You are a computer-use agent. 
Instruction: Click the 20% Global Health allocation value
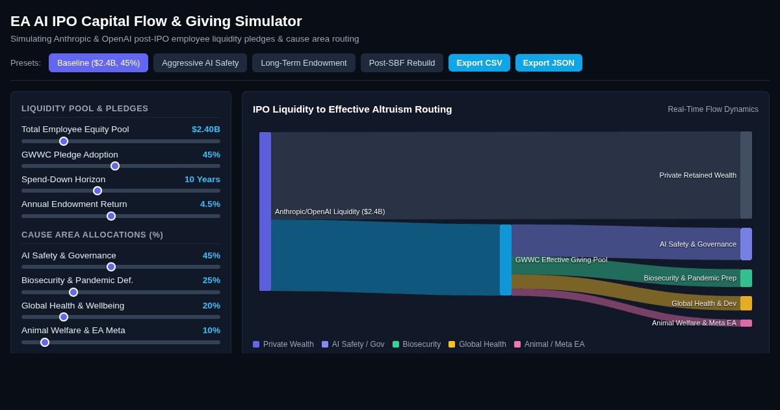click(211, 305)
